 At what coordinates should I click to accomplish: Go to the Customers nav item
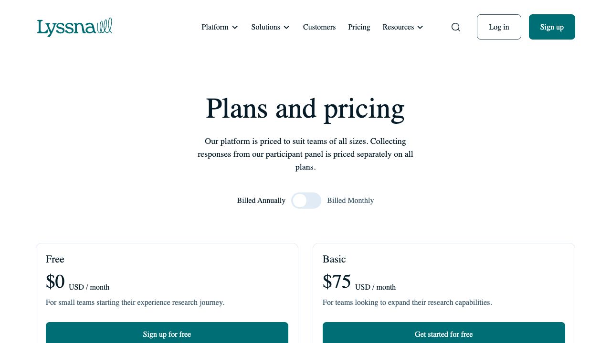(x=319, y=27)
